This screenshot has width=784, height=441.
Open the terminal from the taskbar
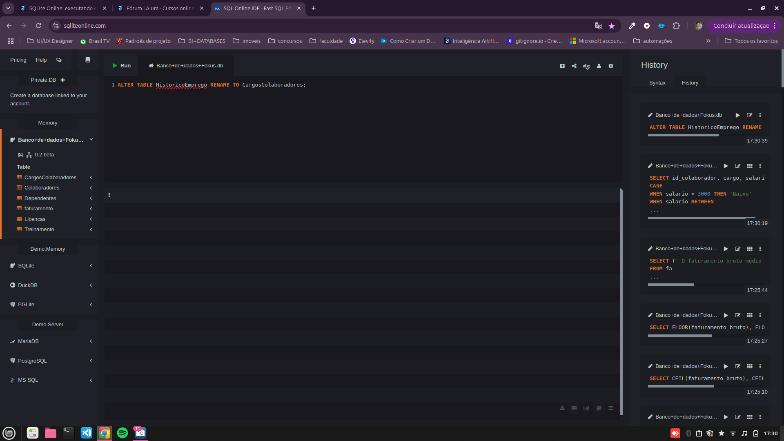point(69,433)
